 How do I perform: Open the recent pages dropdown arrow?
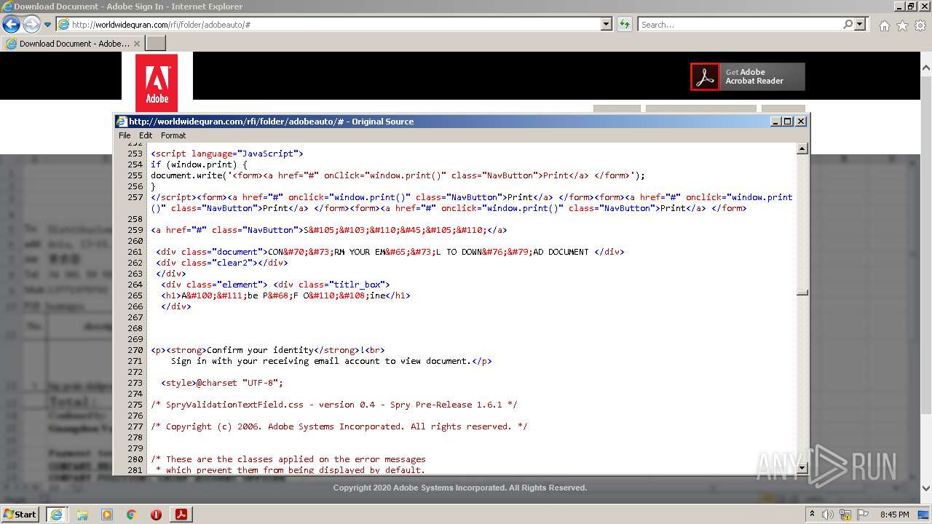[x=48, y=25]
